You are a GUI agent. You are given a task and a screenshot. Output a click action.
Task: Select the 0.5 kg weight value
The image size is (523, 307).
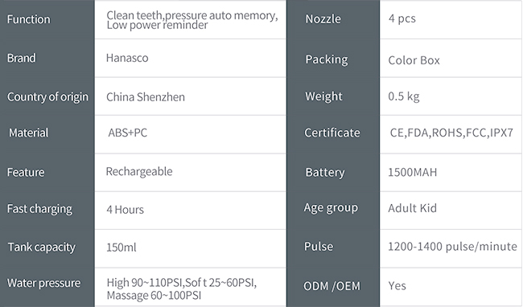pyautogui.click(x=404, y=96)
